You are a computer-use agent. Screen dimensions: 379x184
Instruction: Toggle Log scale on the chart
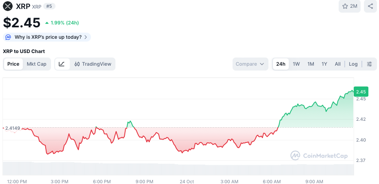click(353, 64)
